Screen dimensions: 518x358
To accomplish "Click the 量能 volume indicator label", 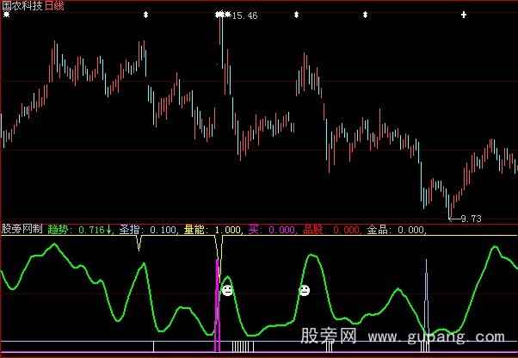I will point(197,230).
